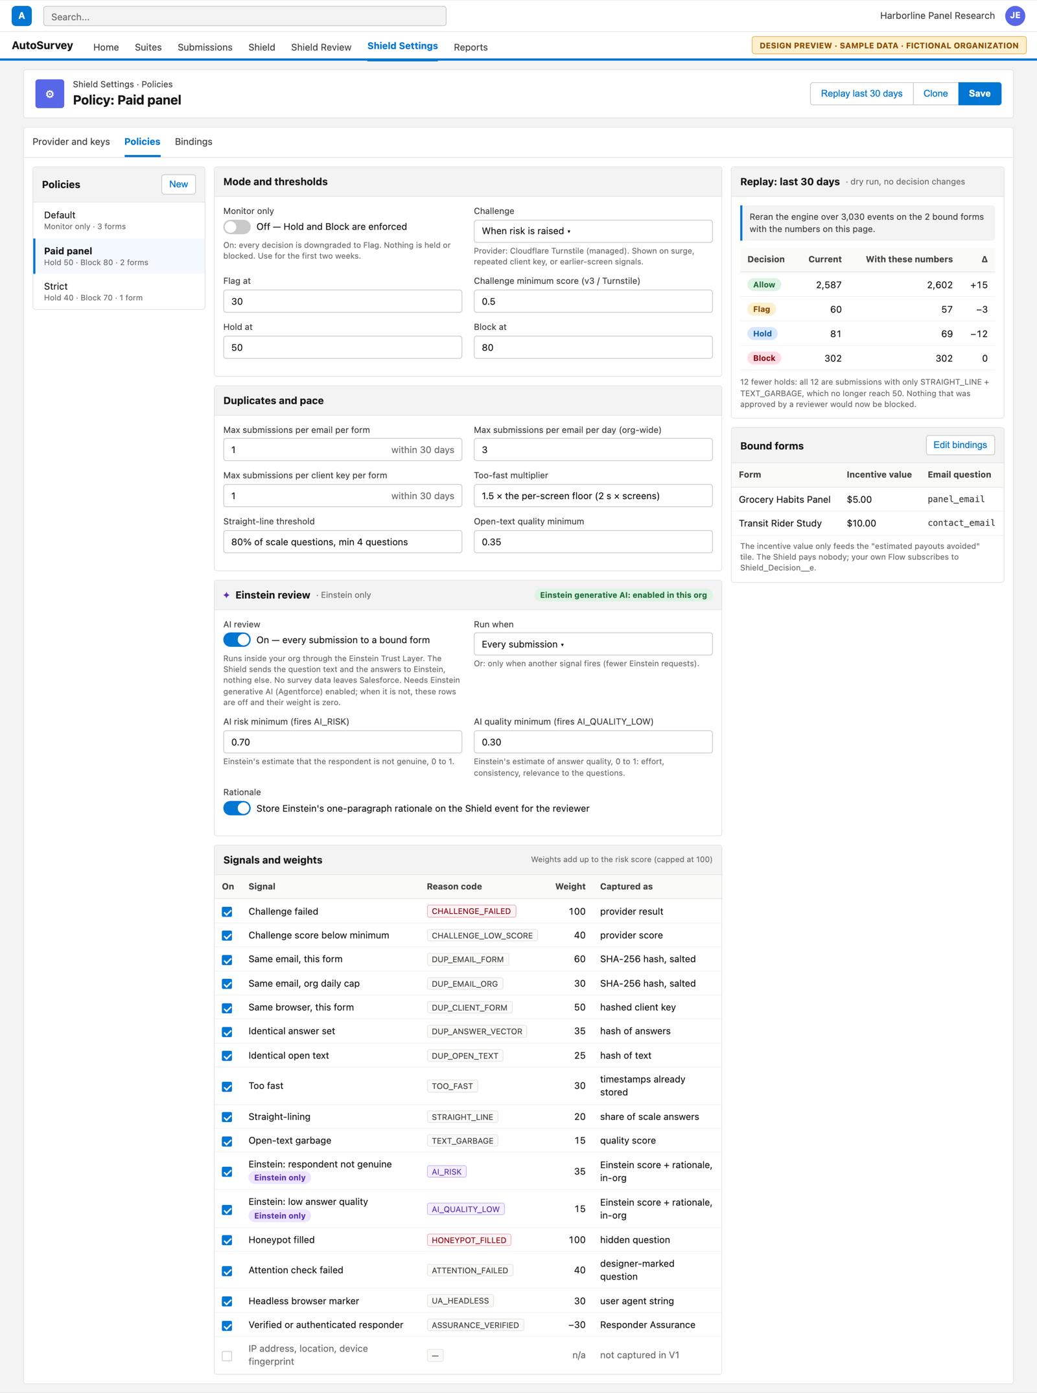Open the Run when 'Every submission' dropdown

593,644
